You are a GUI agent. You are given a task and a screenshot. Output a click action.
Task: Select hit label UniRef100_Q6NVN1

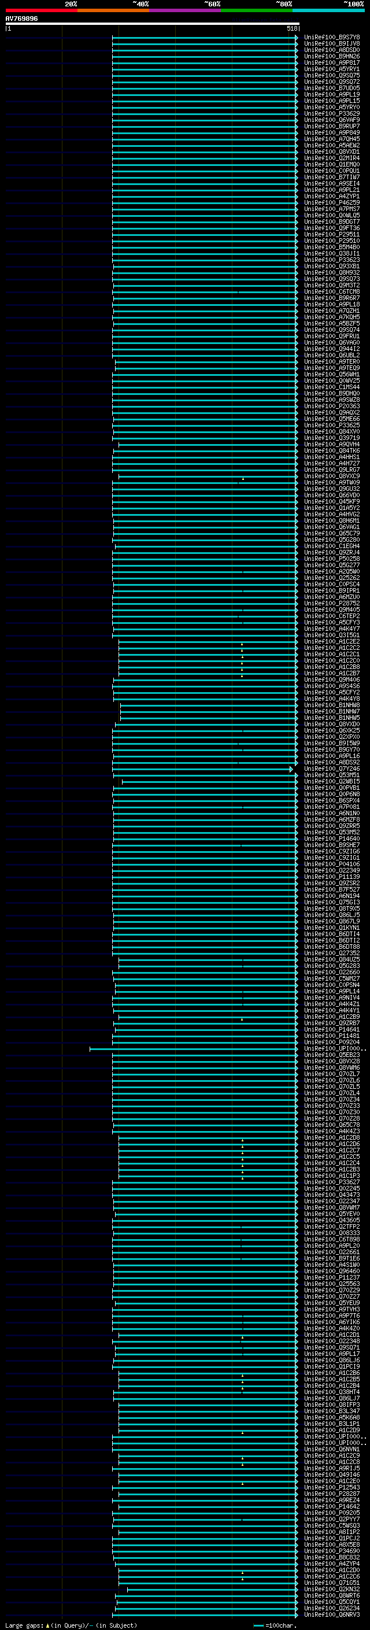click(331, 1449)
